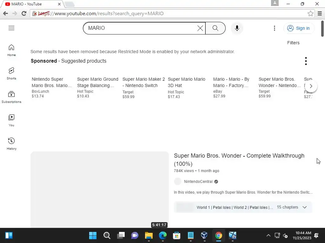This screenshot has width=325, height=243.
Task: Bookmark this page with the star
Action: [x=310, y=13]
